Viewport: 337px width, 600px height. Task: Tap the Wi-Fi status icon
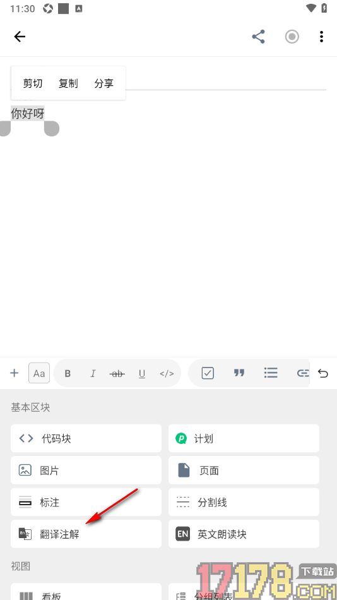[311, 8]
